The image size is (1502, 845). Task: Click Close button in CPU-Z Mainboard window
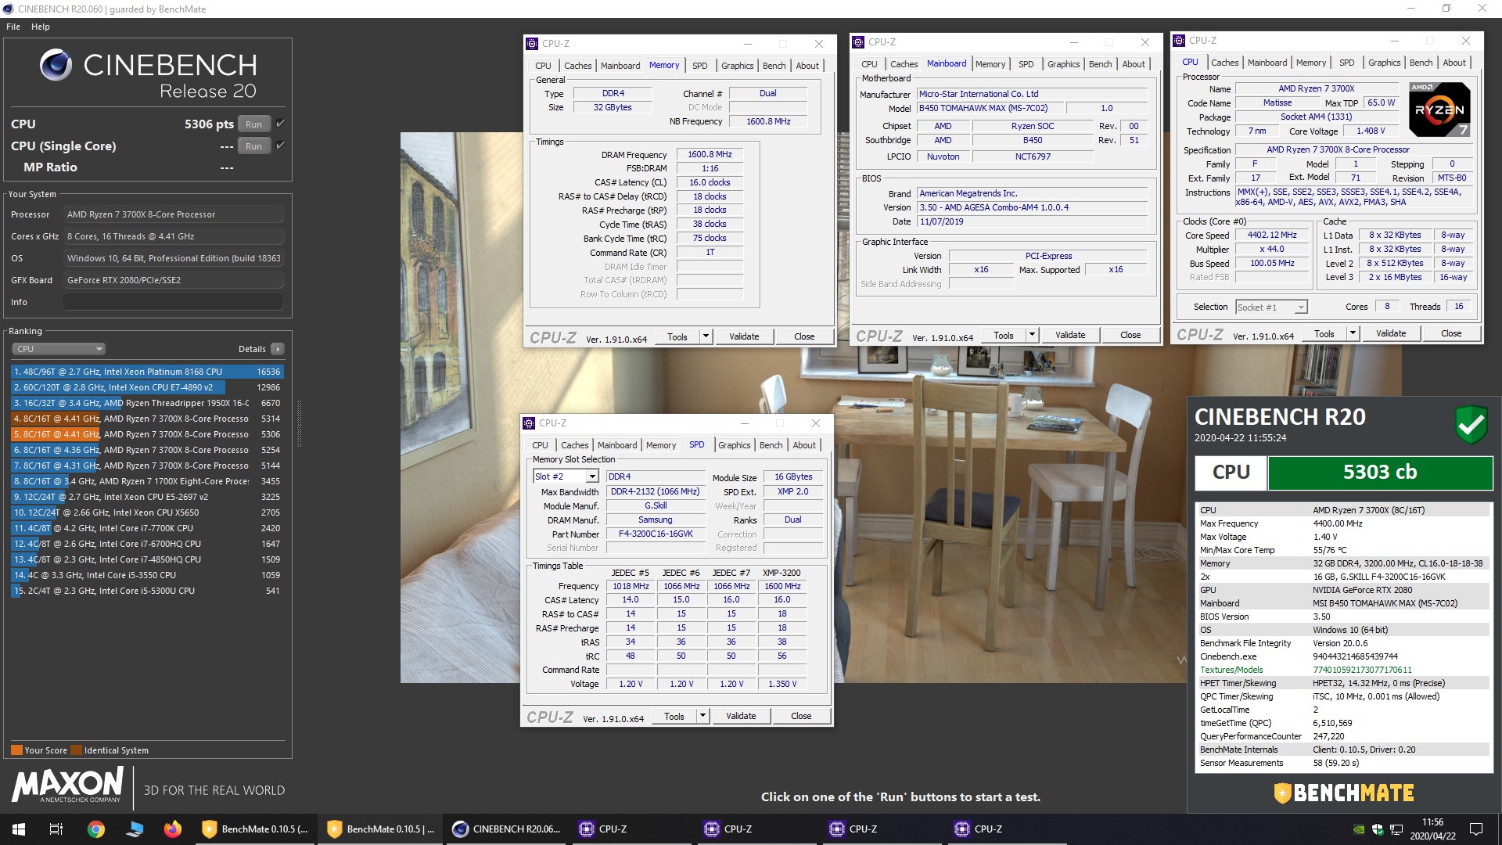click(x=1130, y=335)
